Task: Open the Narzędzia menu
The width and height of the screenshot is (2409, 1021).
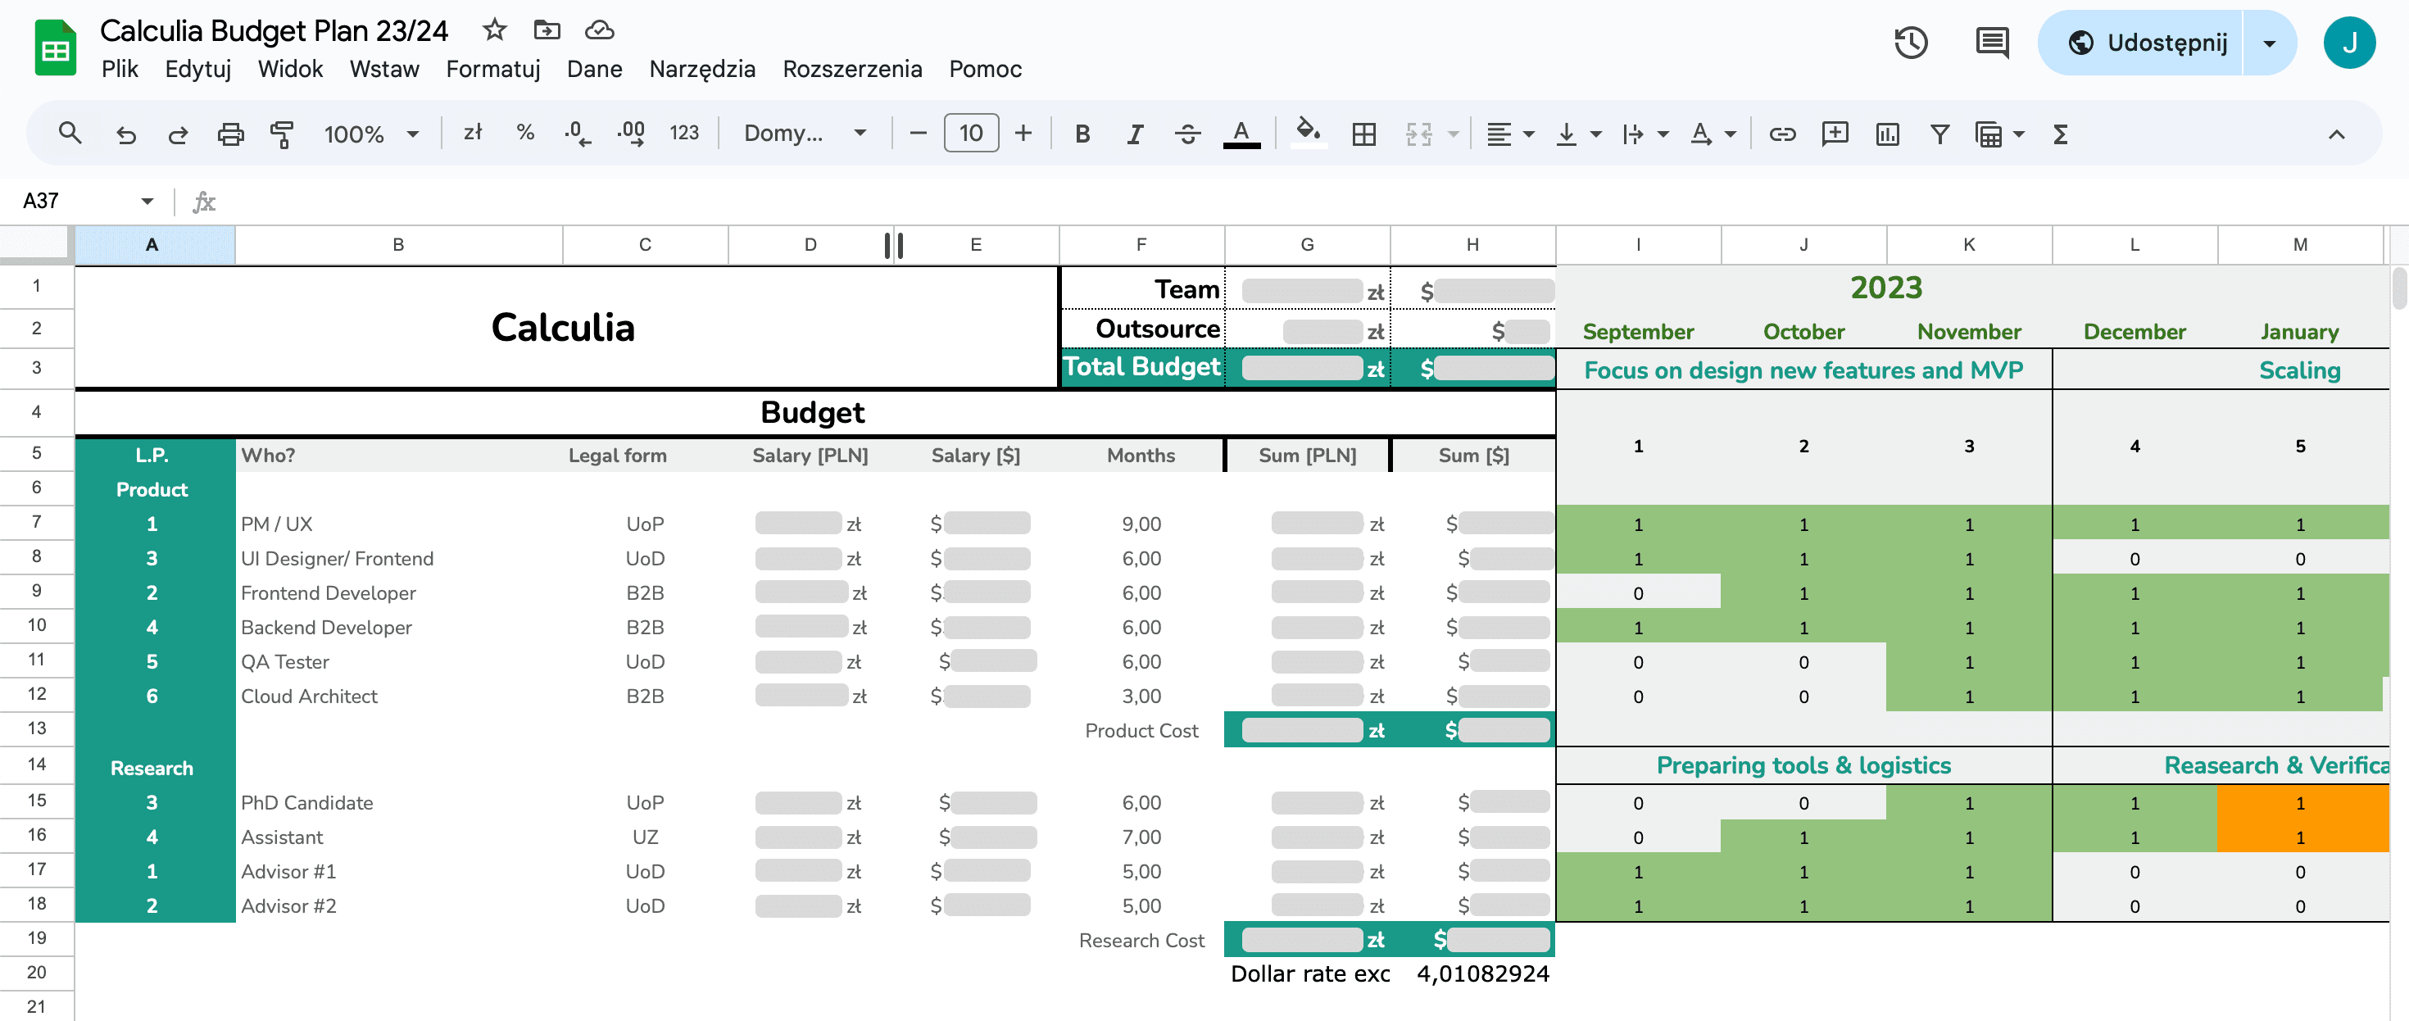Action: point(702,69)
